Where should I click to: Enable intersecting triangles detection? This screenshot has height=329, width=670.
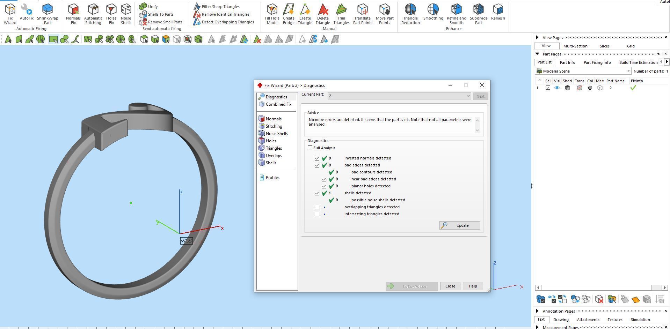point(317,214)
